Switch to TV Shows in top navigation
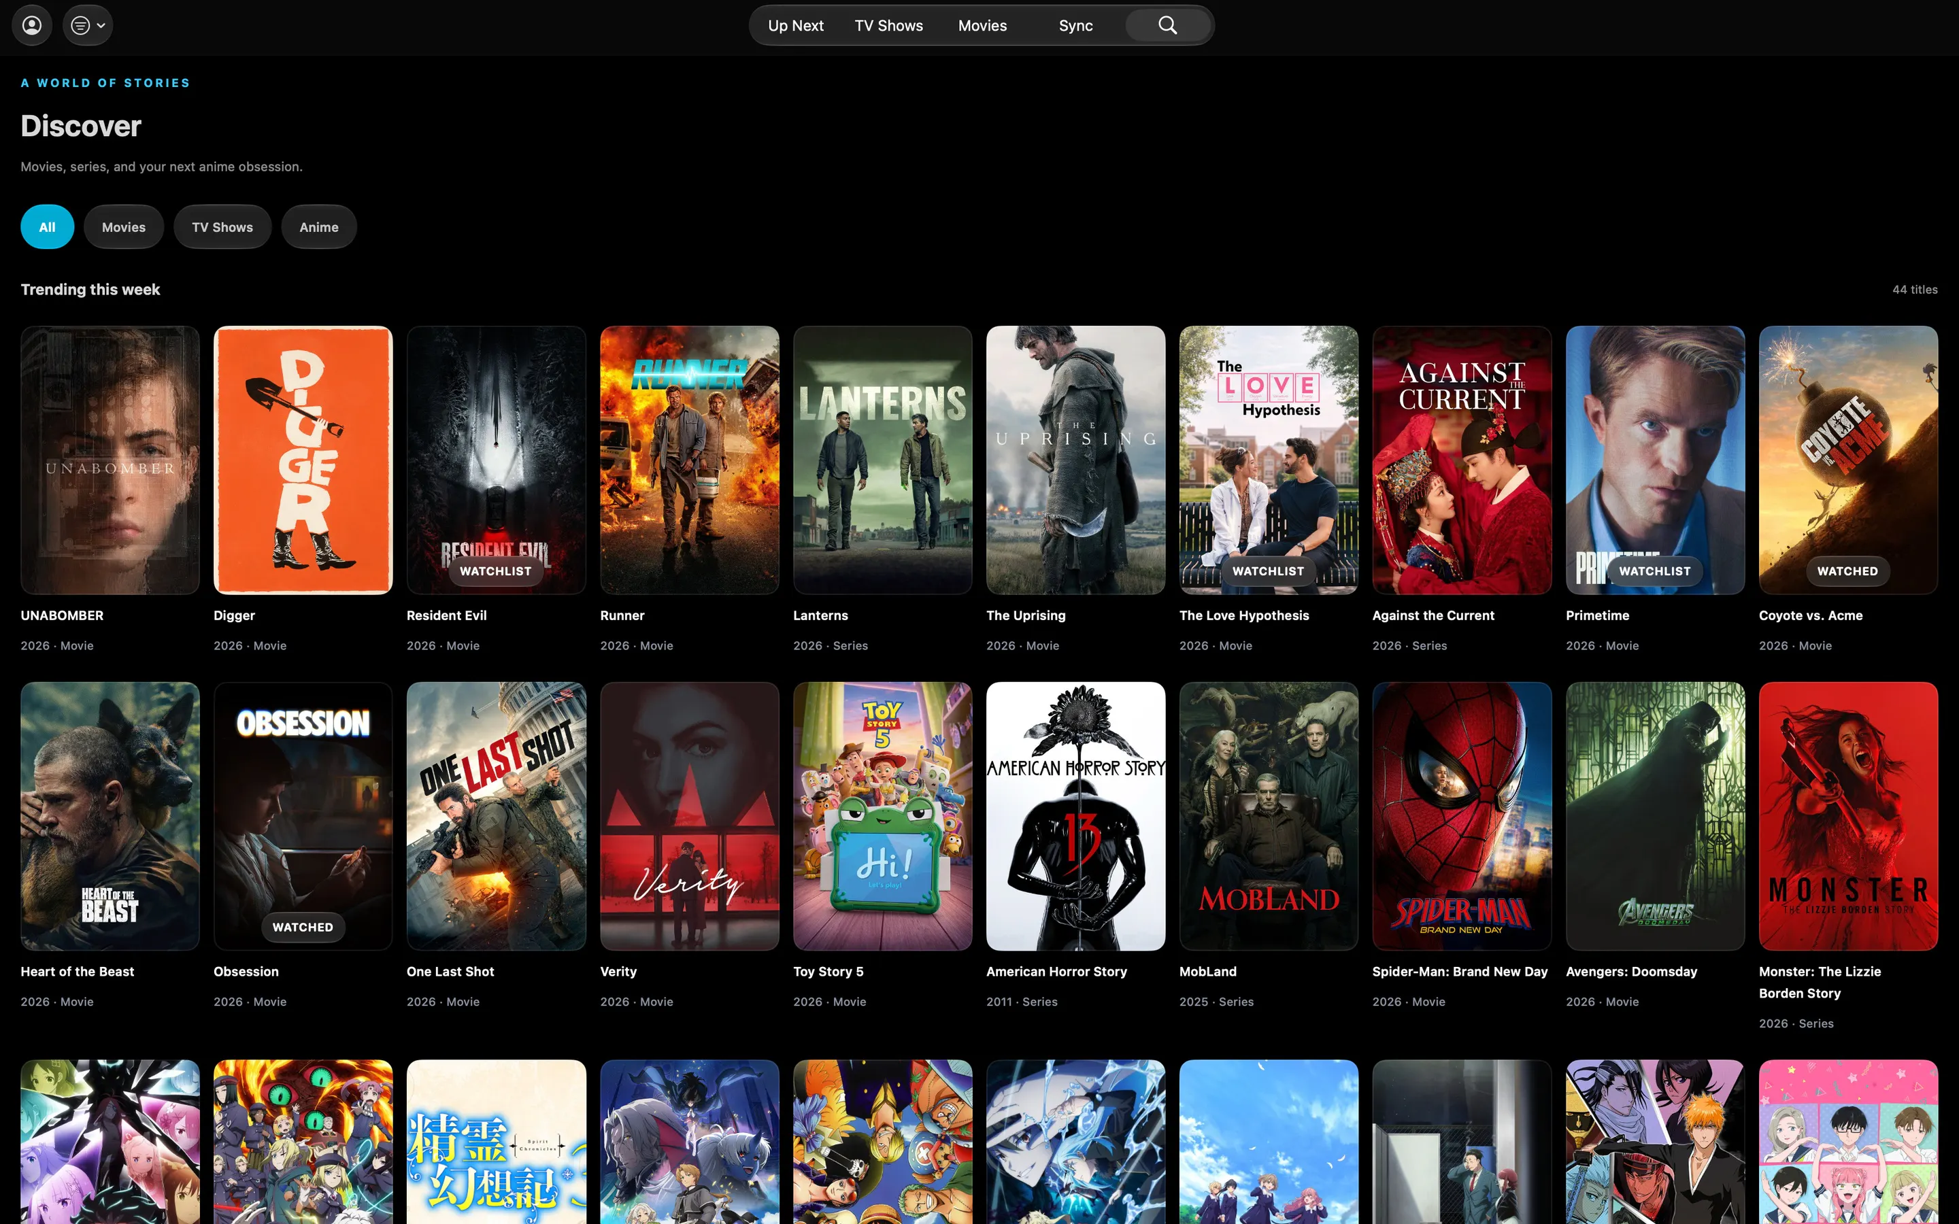The height and width of the screenshot is (1224, 1959). click(888, 25)
